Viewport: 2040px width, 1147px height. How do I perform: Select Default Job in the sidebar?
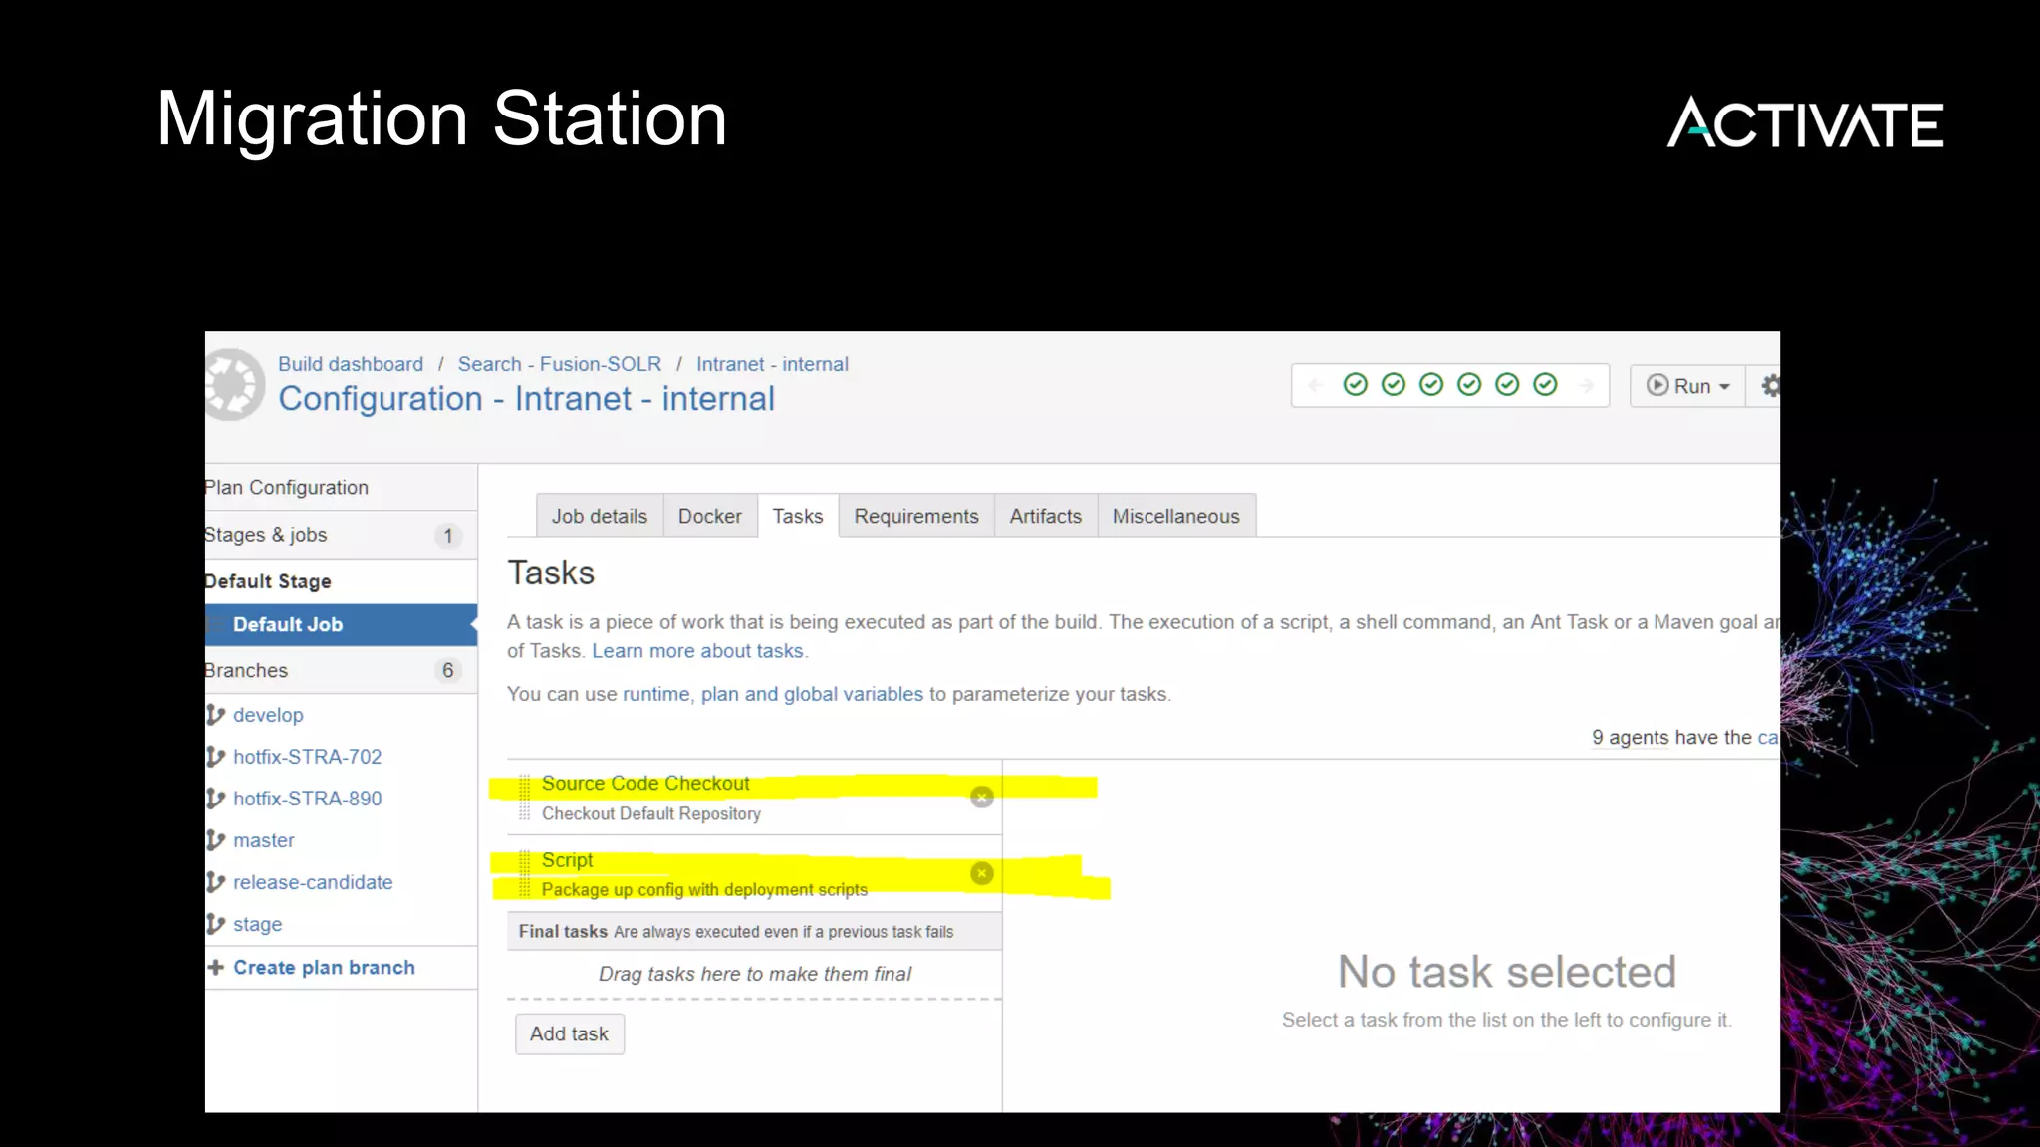[341, 624]
